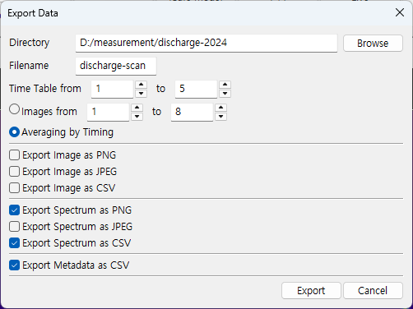Decrease Images to value
The image size is (413, 309).
click(220, 117)
